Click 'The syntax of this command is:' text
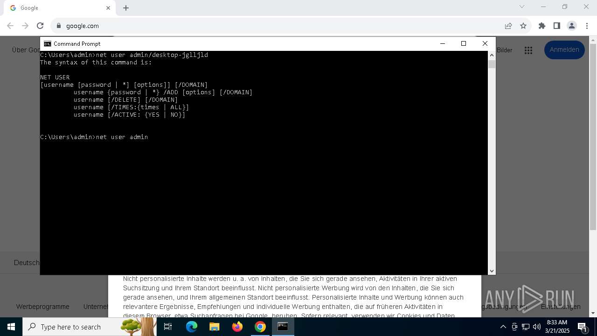The width and height of the screenshot is (597, 336). [96, 62]
